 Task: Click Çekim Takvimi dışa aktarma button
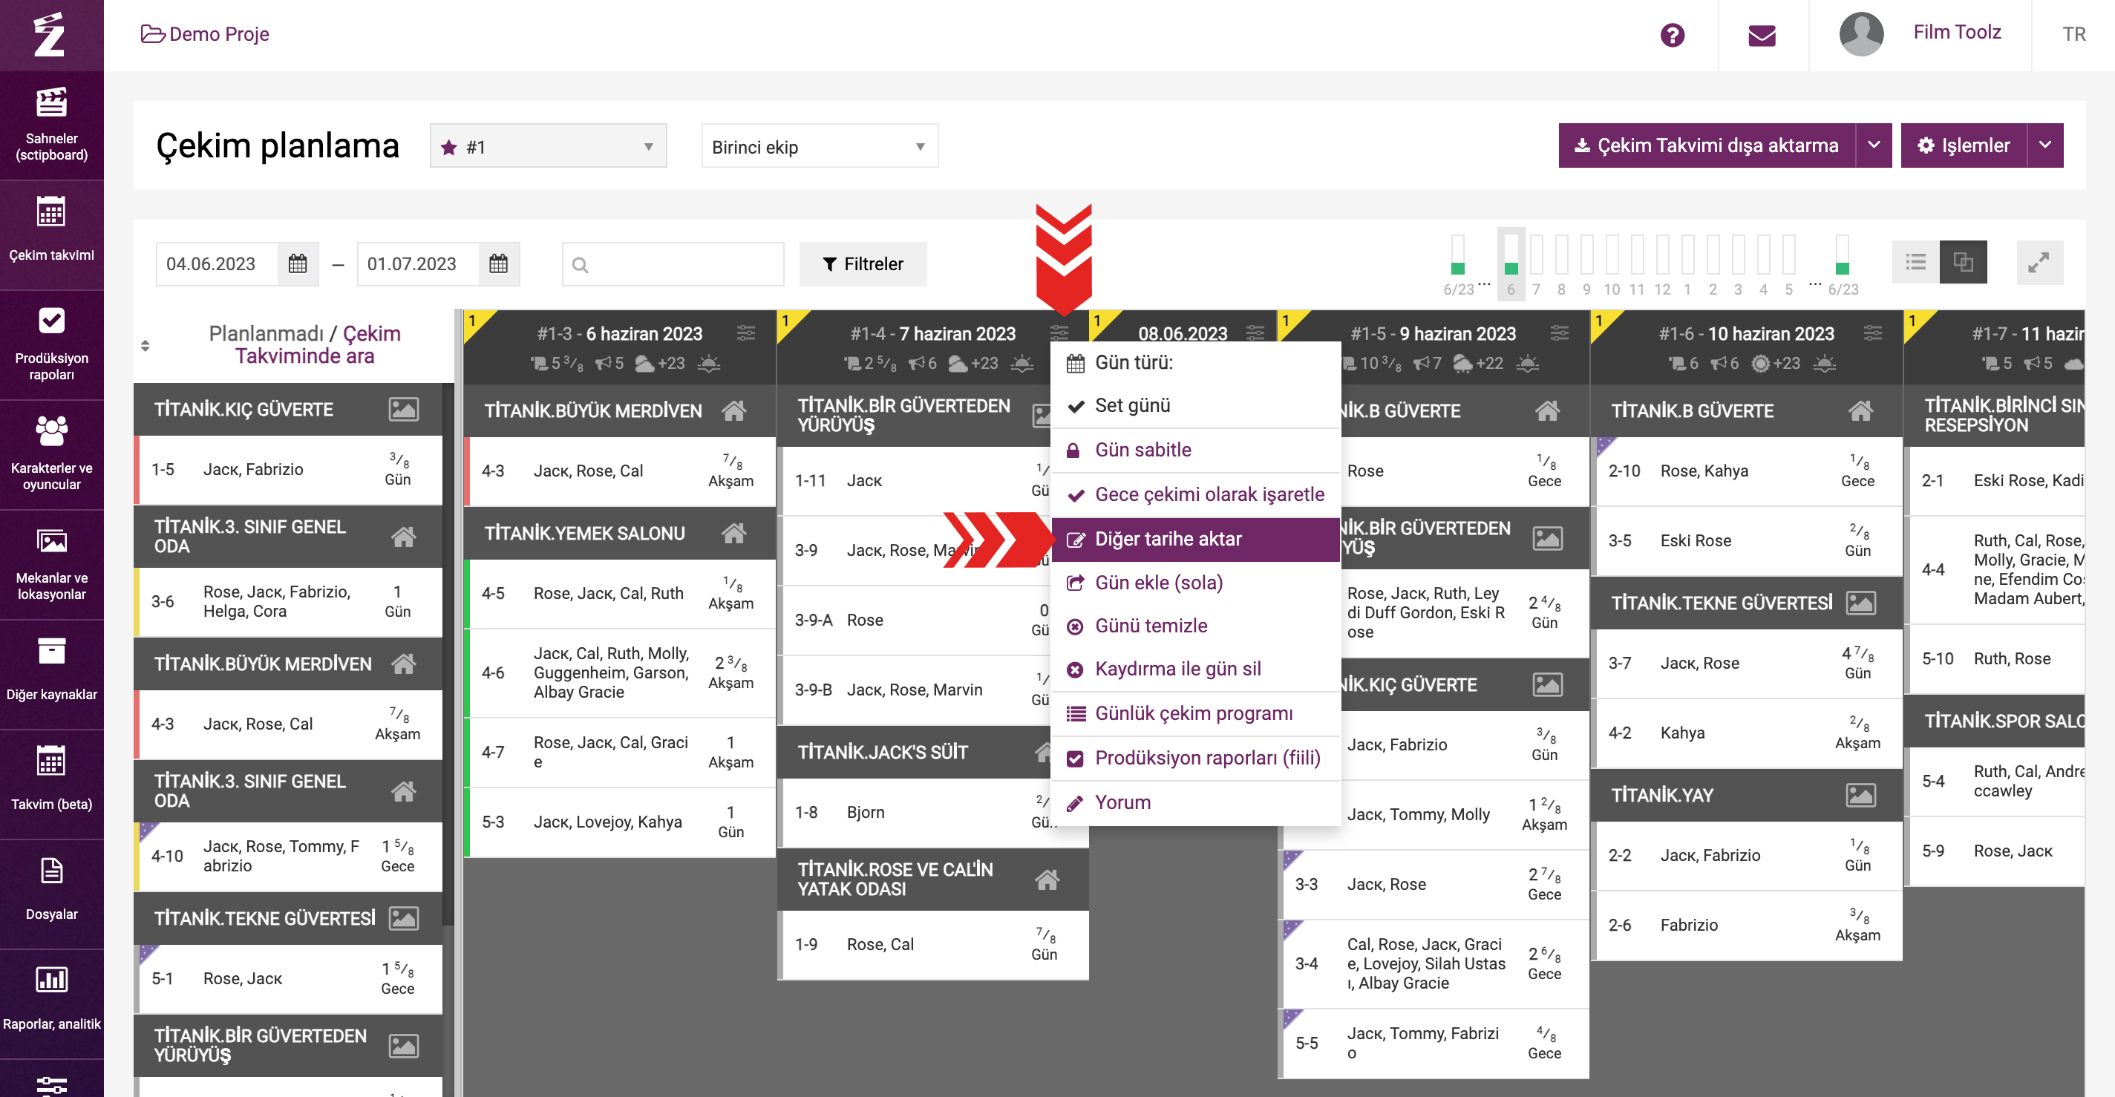pos(1707,145)
